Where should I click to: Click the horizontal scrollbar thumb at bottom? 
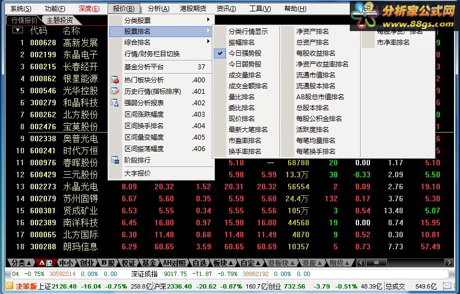377,262
